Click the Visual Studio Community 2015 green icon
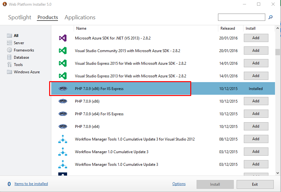The width and height of the screenshot is (281, 192). (x=63, y=51)
